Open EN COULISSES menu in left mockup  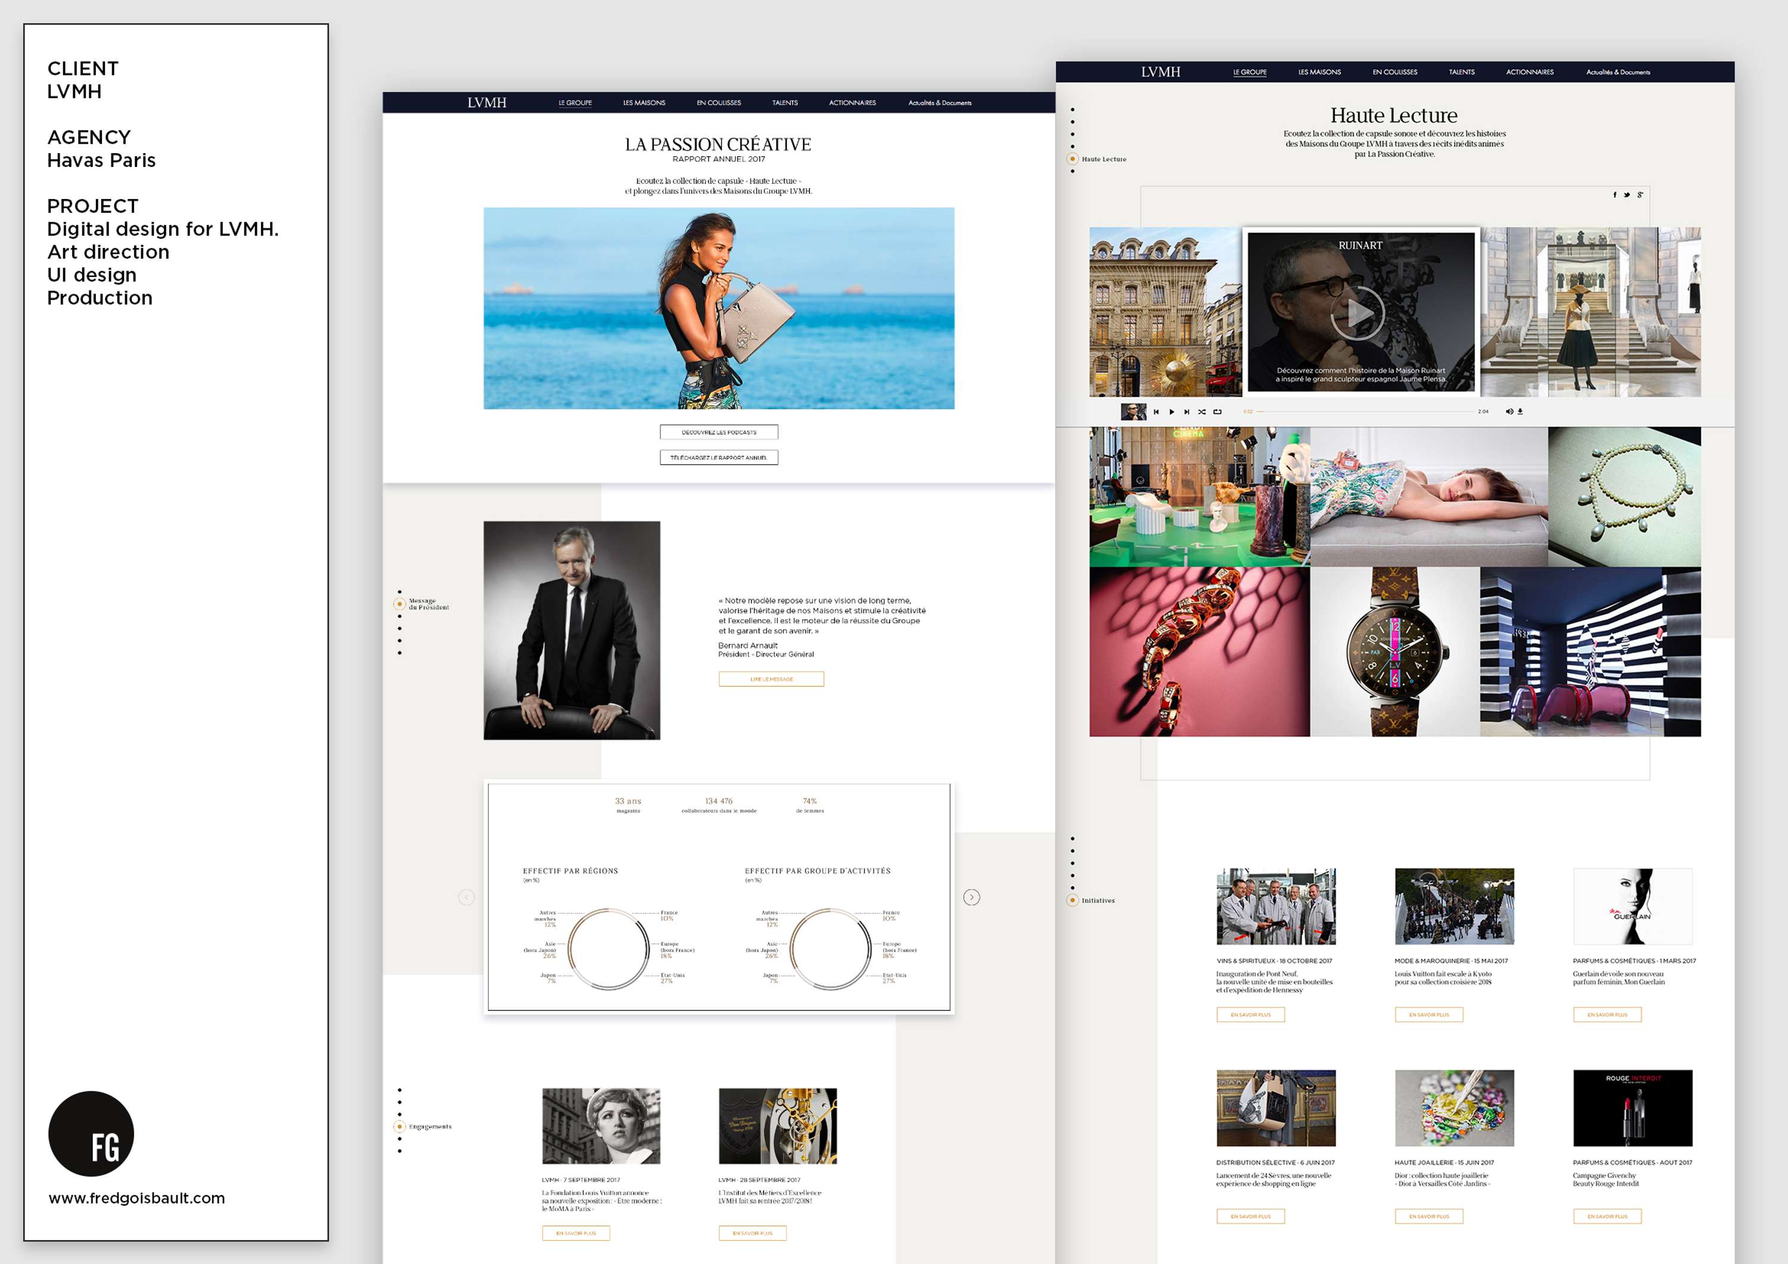[x=719, y=103]
